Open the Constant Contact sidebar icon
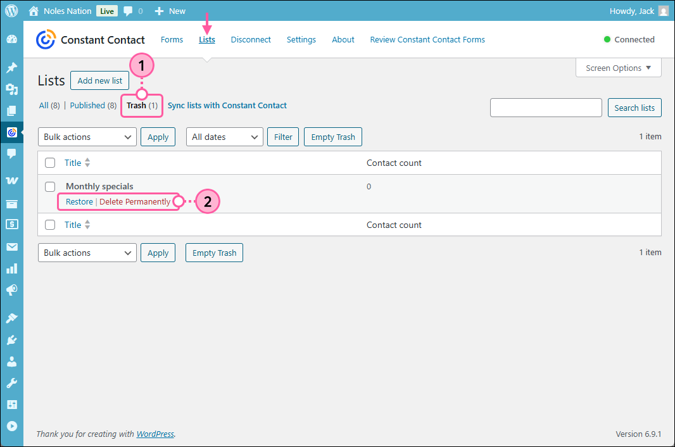The image size is (675, 447). click(x=11, y=132)
